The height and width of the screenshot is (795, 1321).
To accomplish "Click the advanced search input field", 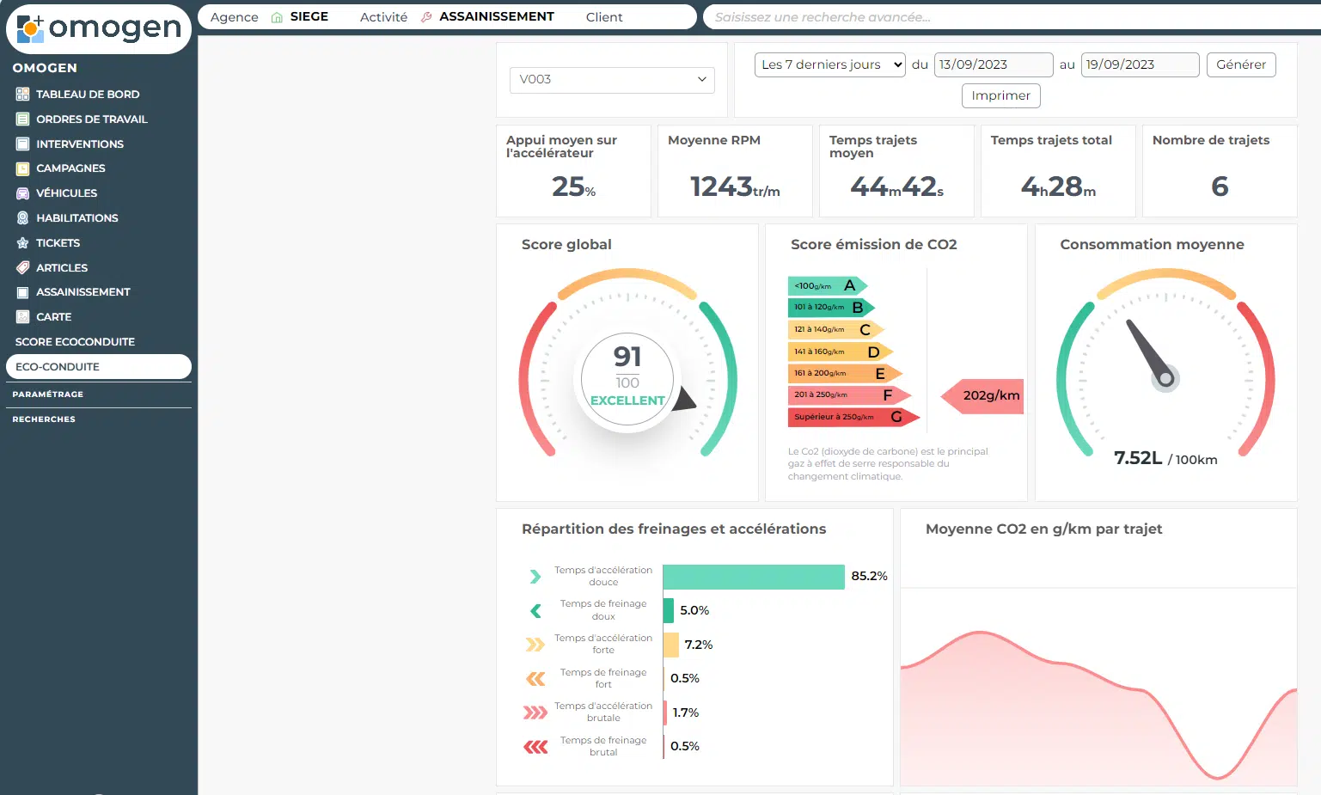I will coord(1012,17).
